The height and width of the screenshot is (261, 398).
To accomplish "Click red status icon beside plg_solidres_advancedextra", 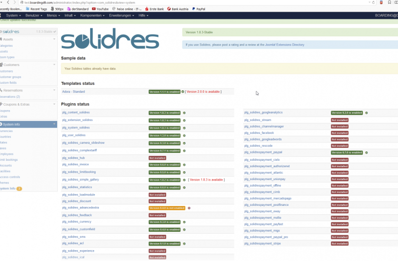I will 189,208.
